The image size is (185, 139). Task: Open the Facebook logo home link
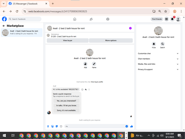pyautogui.click(x=4, y=19)
